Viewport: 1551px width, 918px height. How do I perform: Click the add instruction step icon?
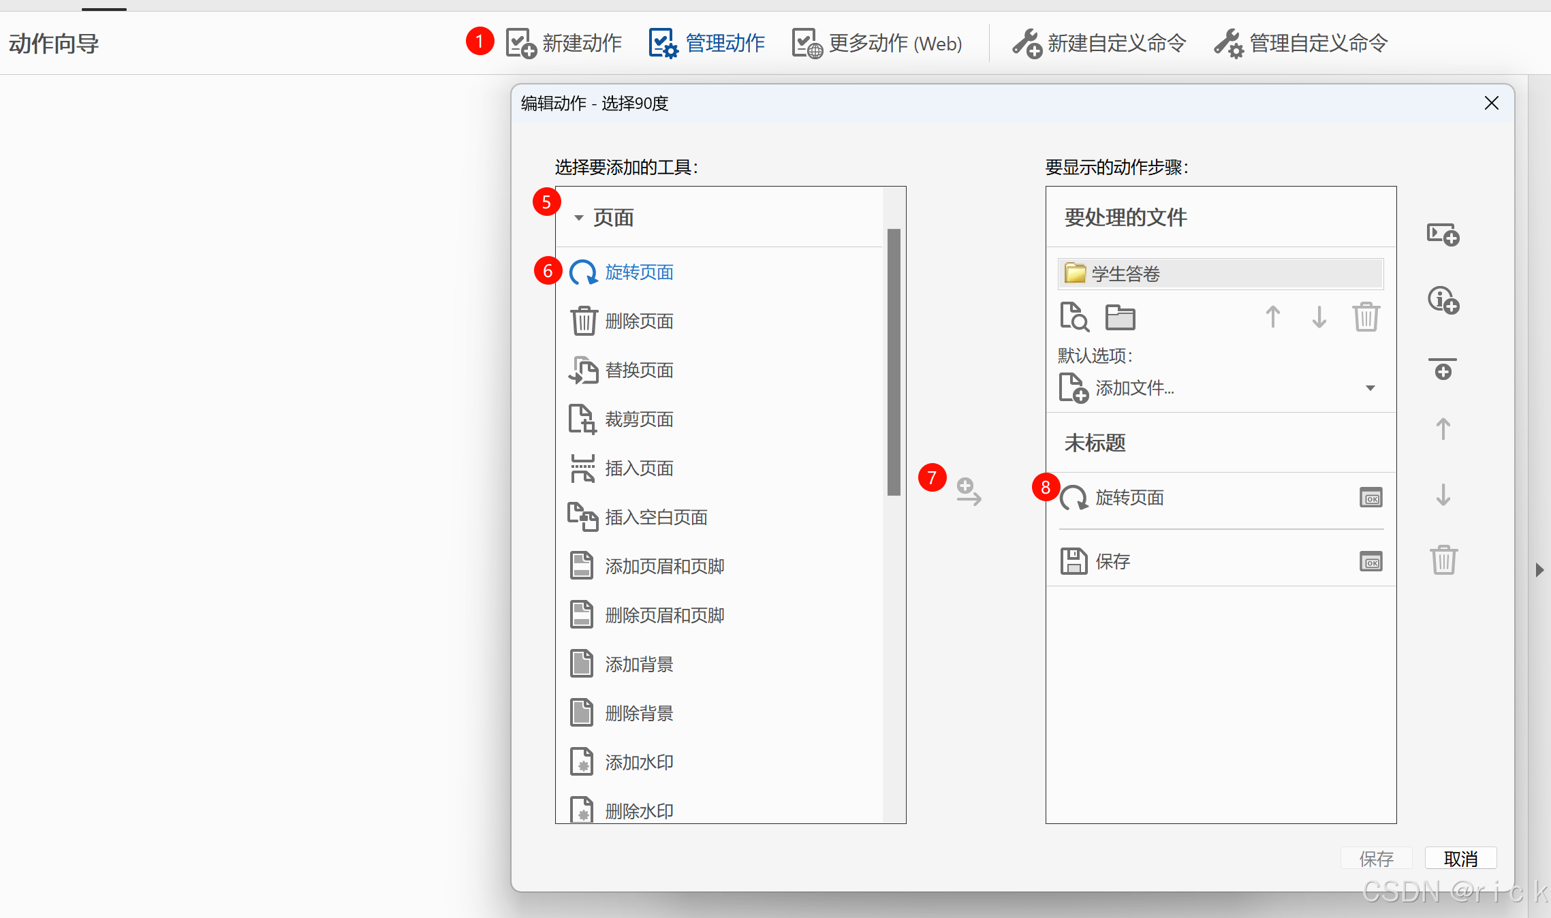[1443, 300]
